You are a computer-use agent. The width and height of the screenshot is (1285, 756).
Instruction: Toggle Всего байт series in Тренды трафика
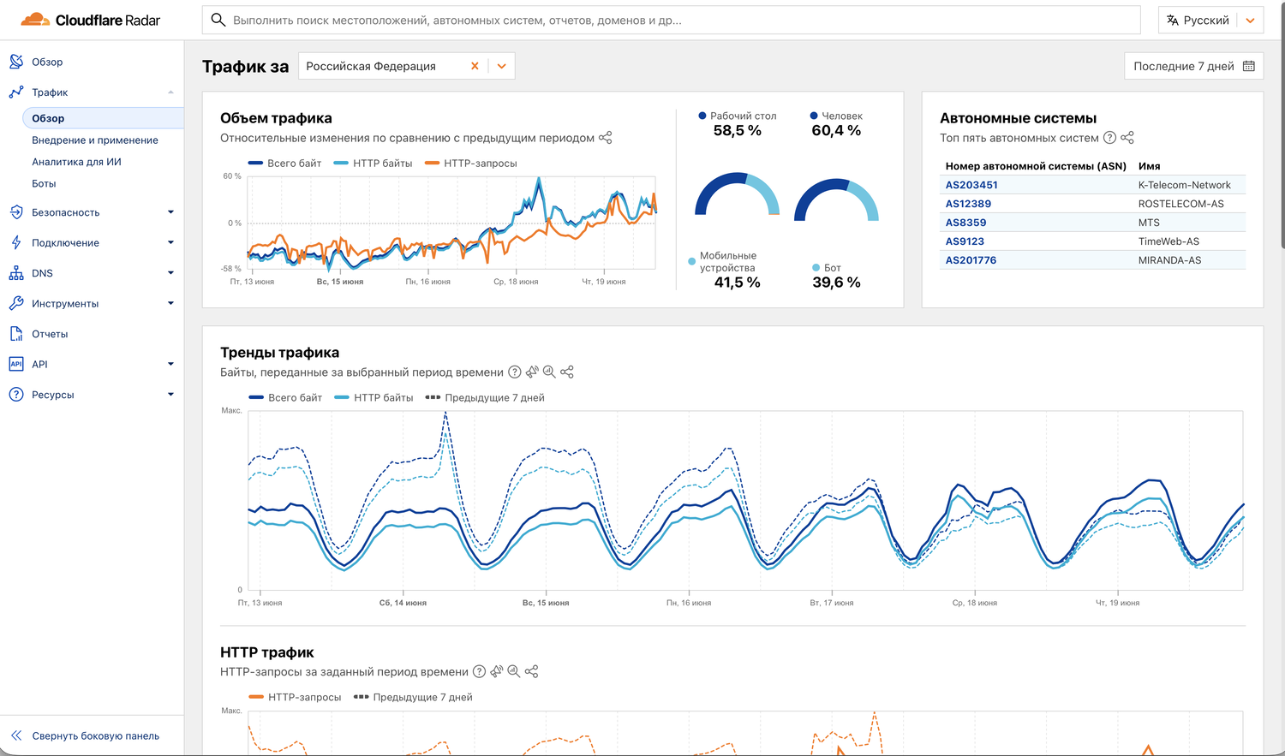(x=286, y=398)
